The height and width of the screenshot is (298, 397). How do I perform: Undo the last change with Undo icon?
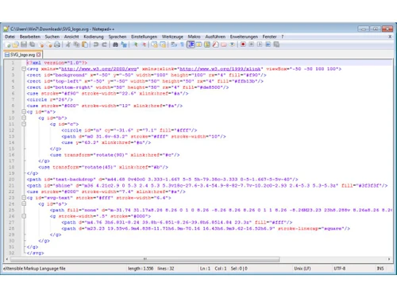click(96, 45)
